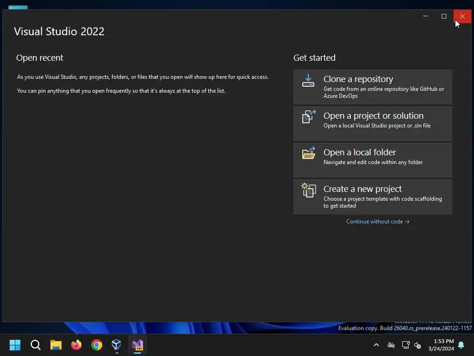The height and width of the screenshot is (356, 474).
Task: Click the Visual Studio 2022 title text
Action: pyautogui.click(x=59, y=32)
